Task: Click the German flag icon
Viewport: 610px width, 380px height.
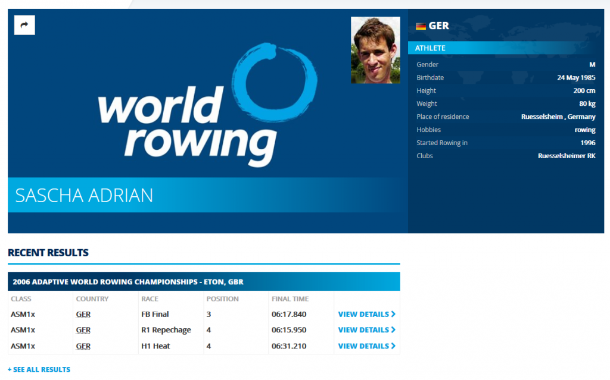Action: pos(421,26)
